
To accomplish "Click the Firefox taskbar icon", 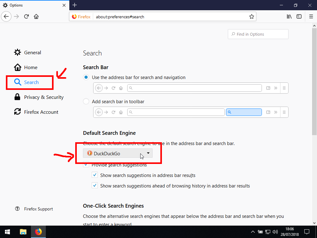I will pos(38,232).
